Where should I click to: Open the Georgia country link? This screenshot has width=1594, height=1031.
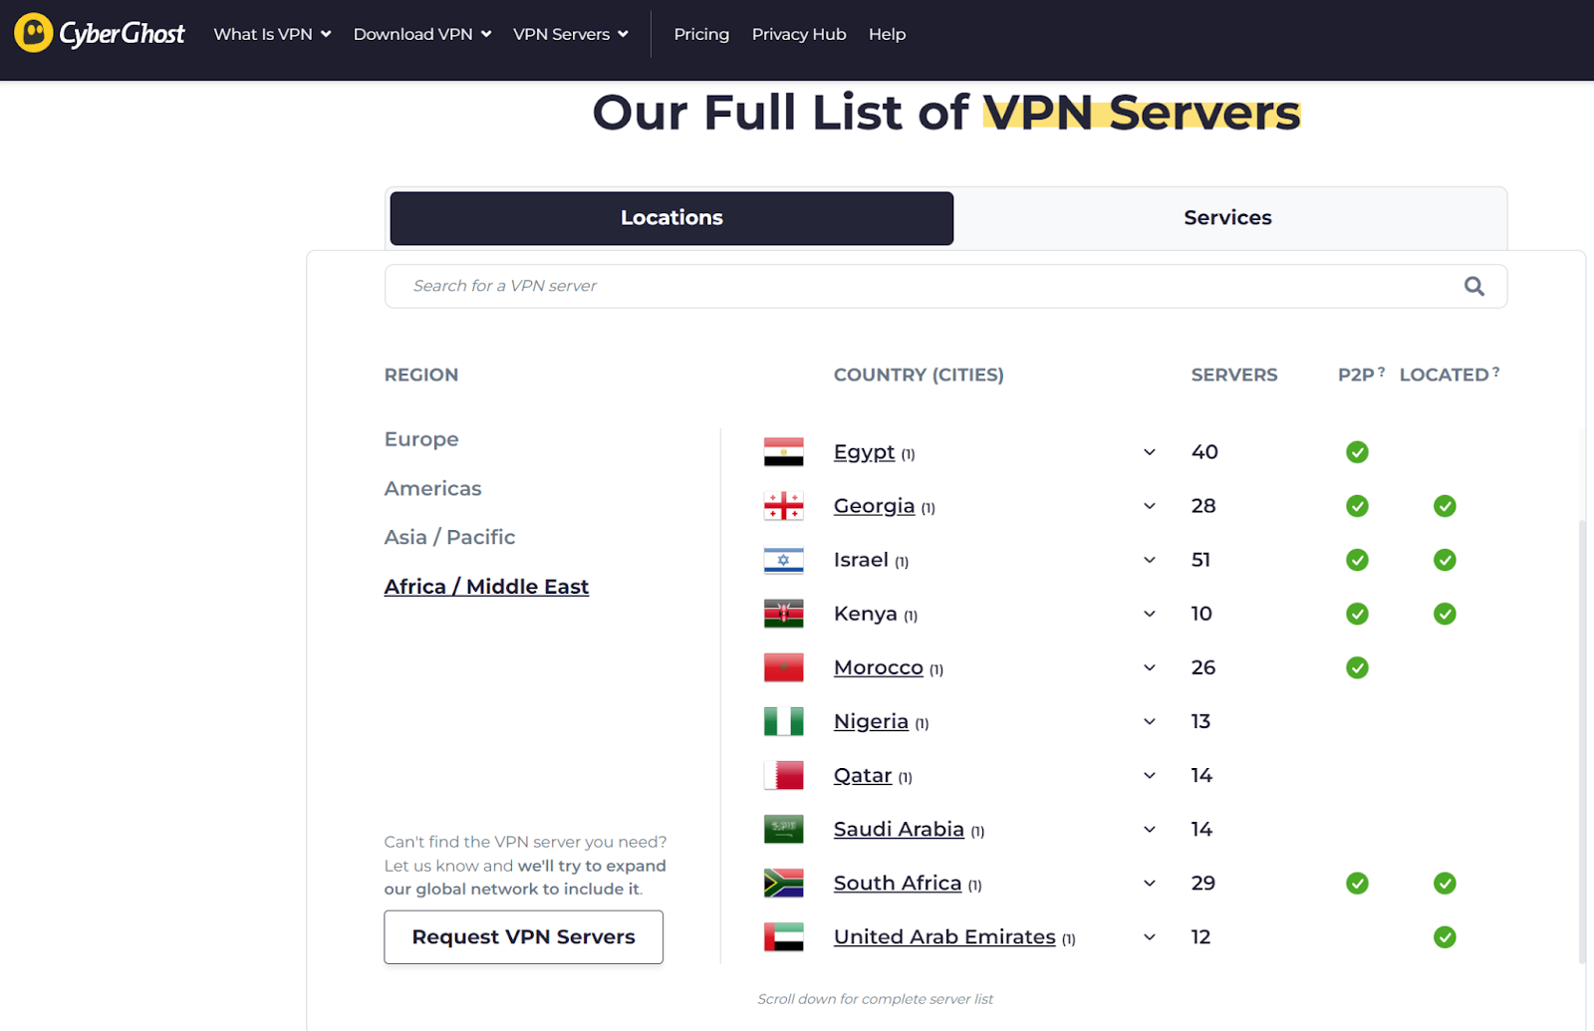pos(874,506)
